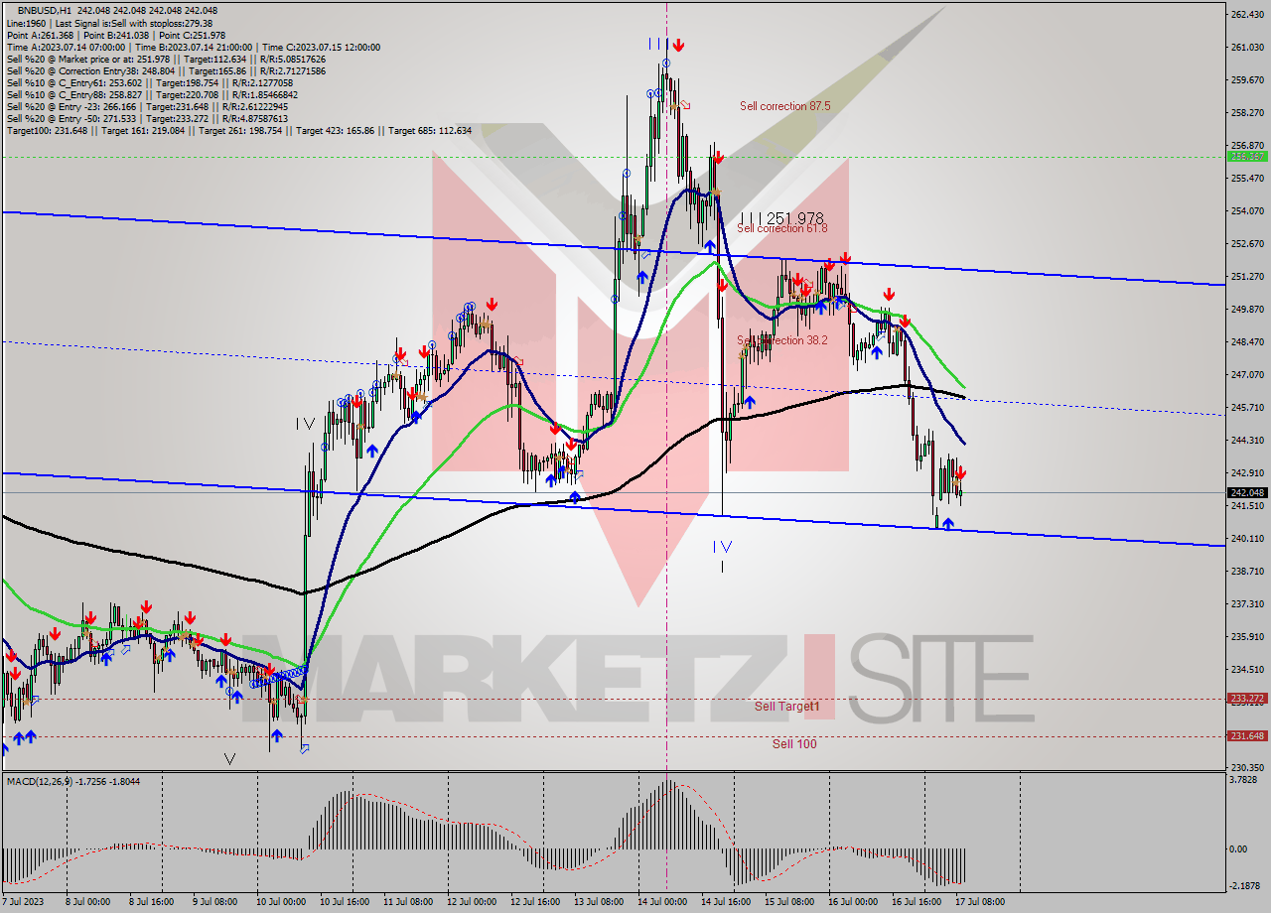Select the 'Target100: 231.648' targets line
The height and width of the screenshot is (913, 1271).
click(239, 130)
